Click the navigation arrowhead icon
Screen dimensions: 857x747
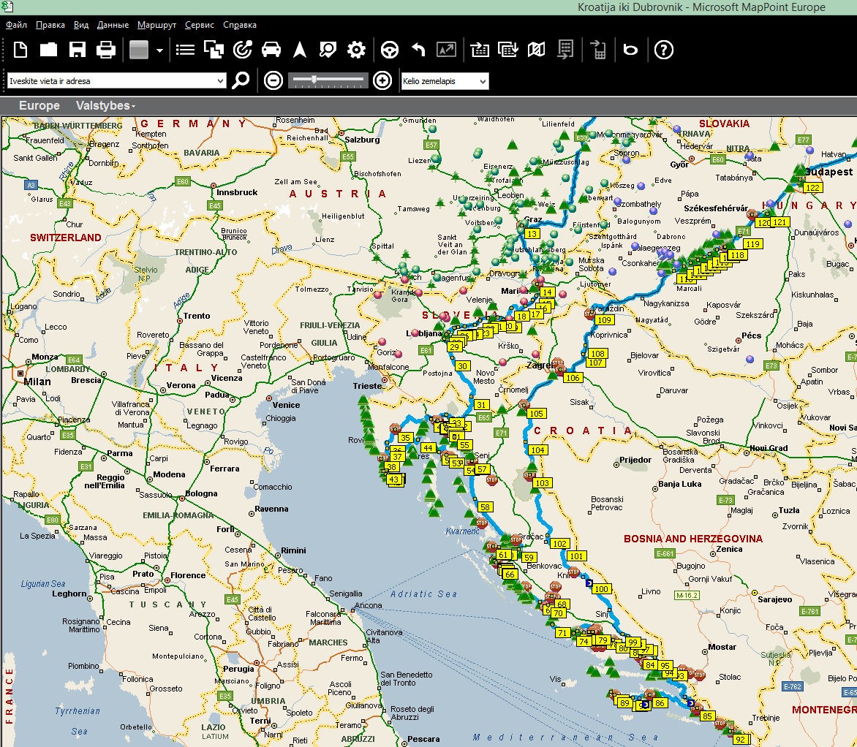pos(300,50)
